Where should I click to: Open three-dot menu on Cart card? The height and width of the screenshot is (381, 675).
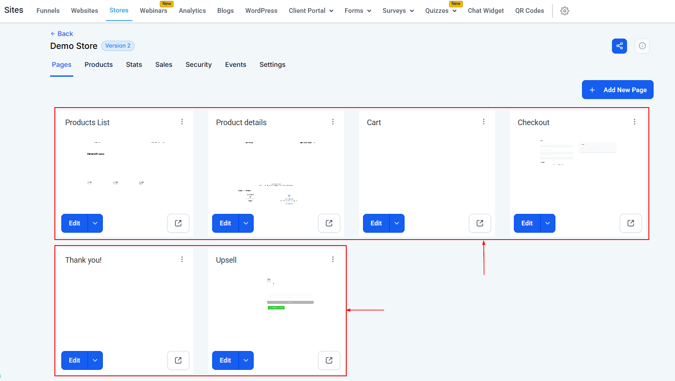[x=484, y=122]
